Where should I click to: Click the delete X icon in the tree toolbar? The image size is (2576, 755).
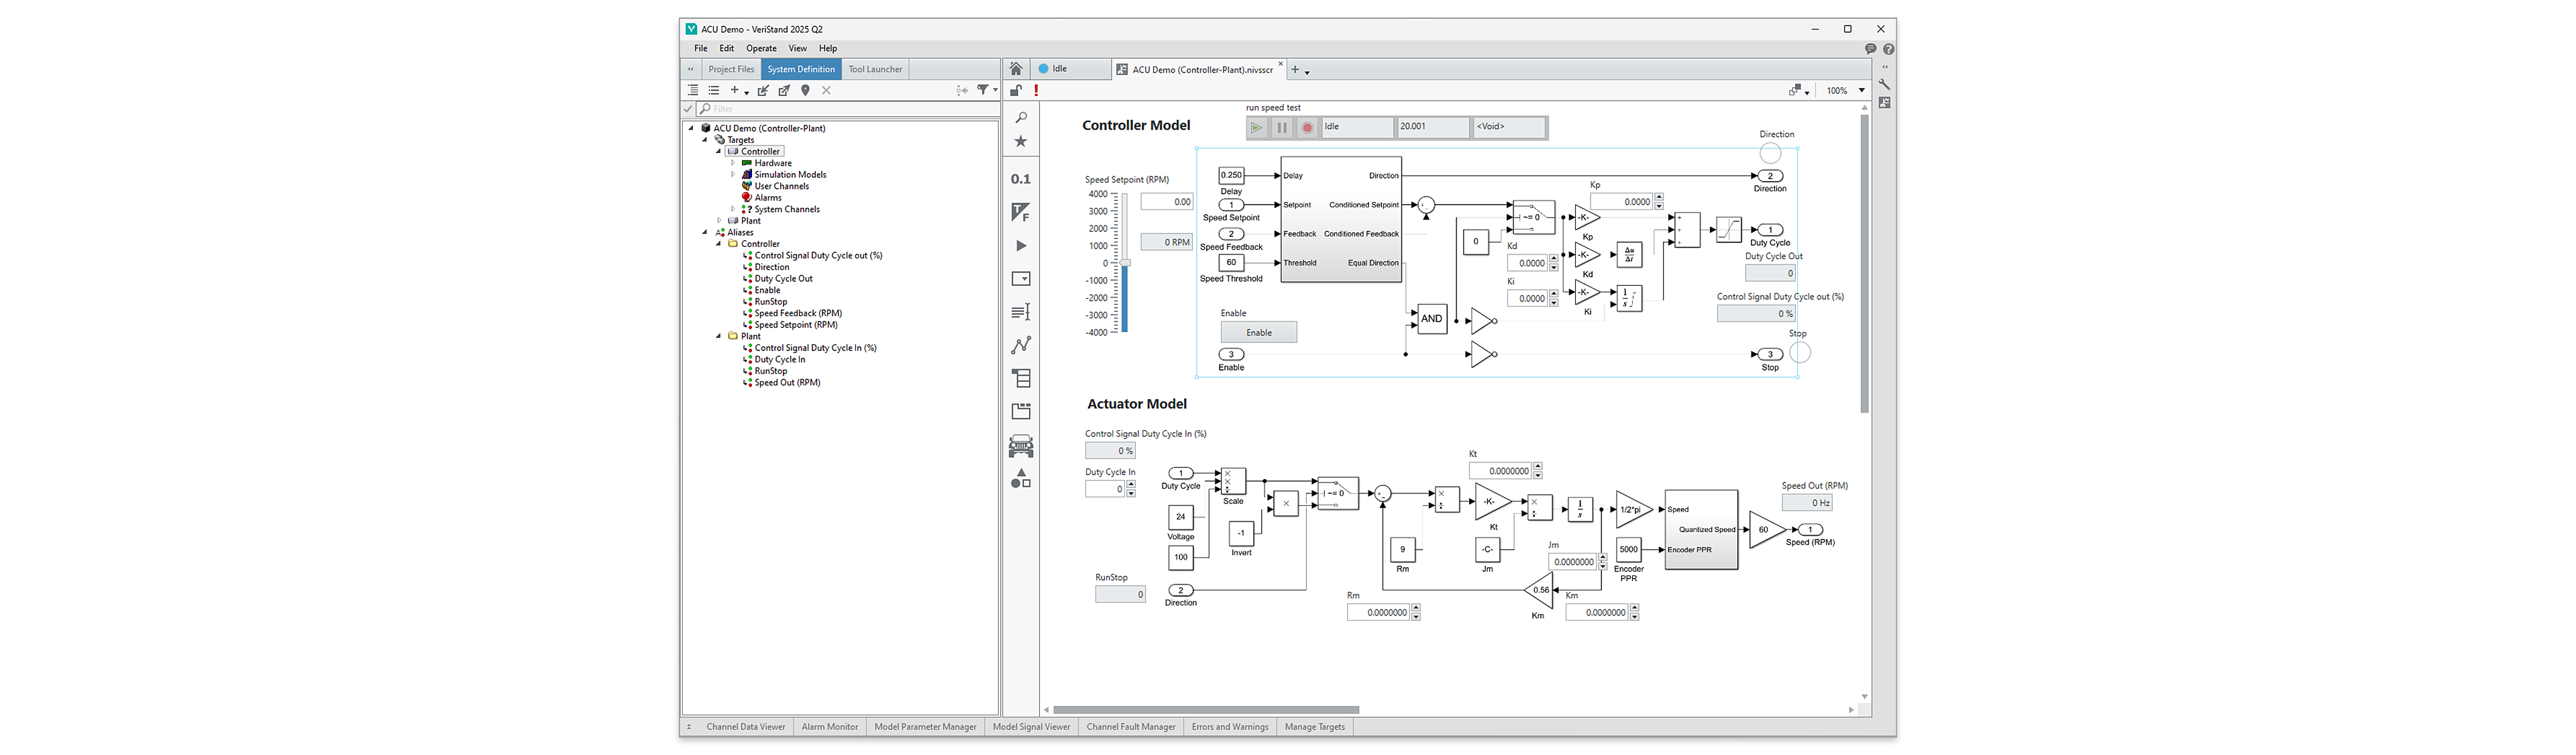826,90
